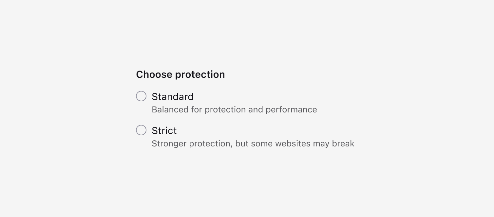Click the Strict option label text
Image resolution: width=494 pixels, height=217 pixels.
tap(164, 131)
